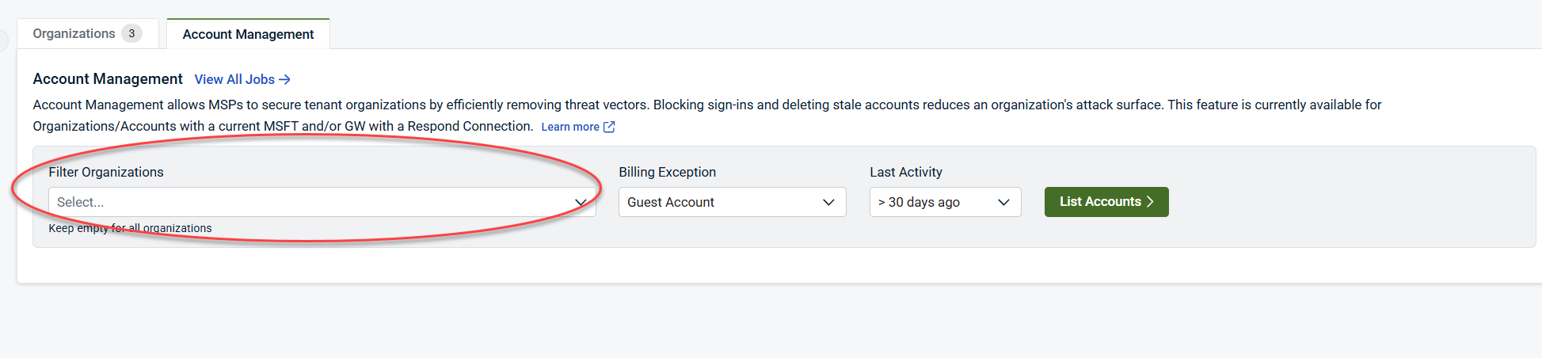Viewport: 1542px width, 358px height.
Task: Switch to the Organizations tab
Action: (74, 34)
